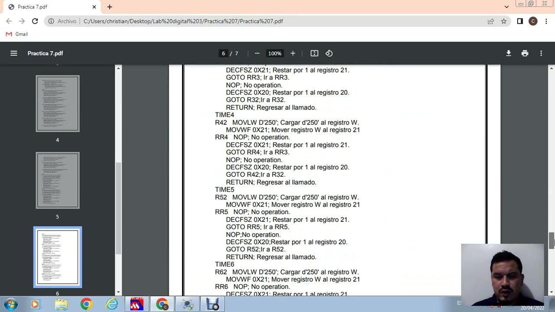Click thumbnail panel scroll-up arrow
Screen dimensions: 555x312
click(x=118, y=68)
